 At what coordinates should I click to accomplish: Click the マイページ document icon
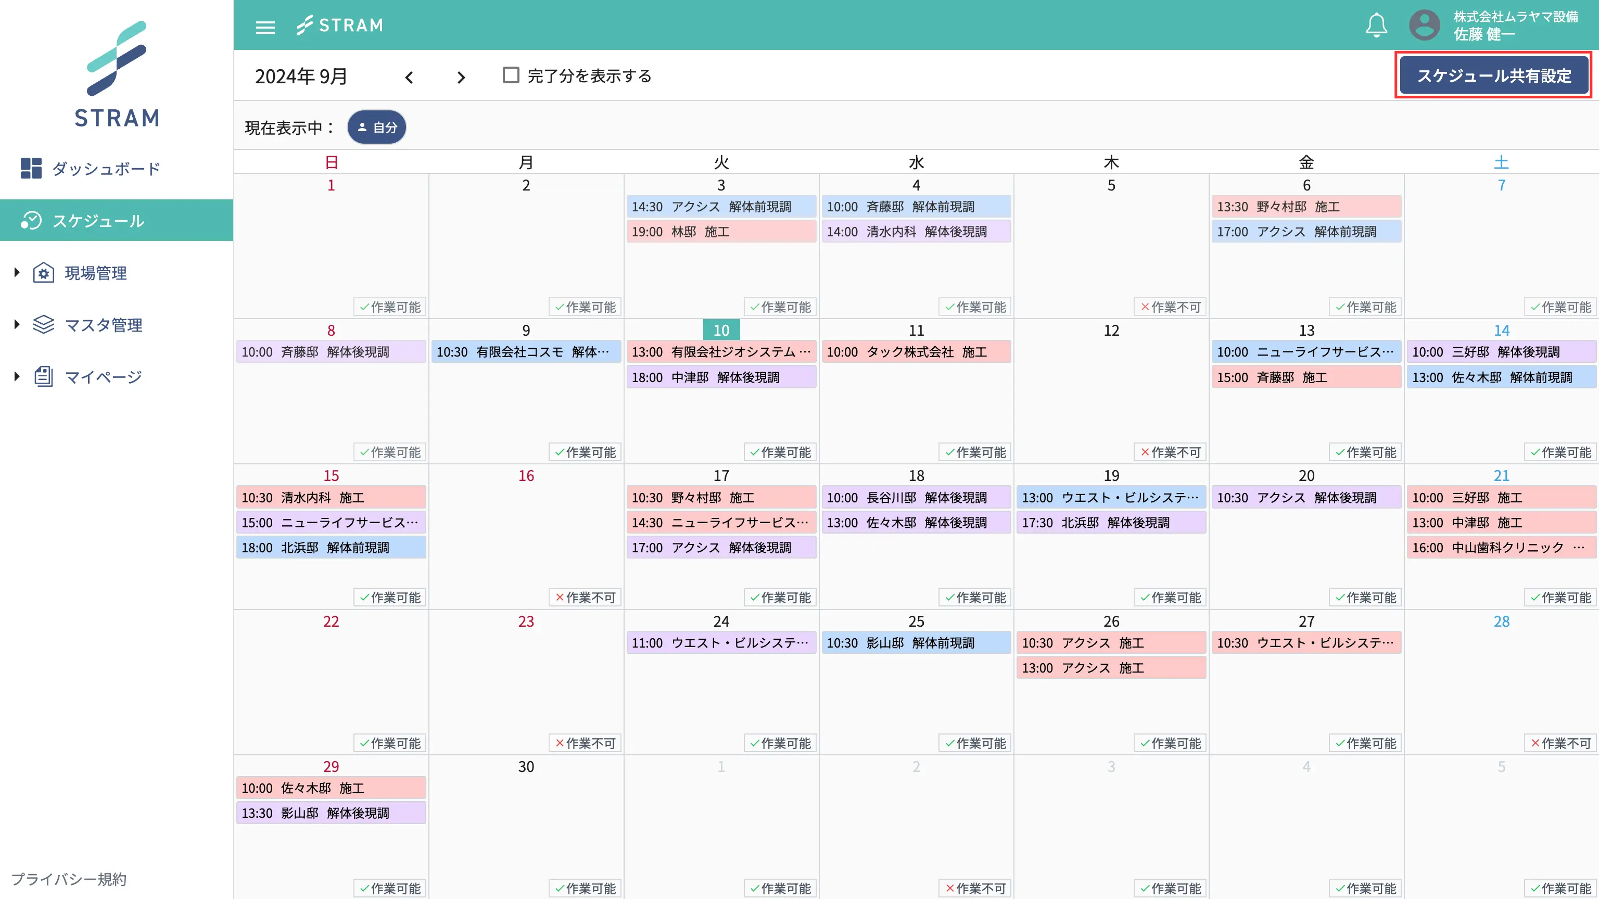(x=43, y=376)
